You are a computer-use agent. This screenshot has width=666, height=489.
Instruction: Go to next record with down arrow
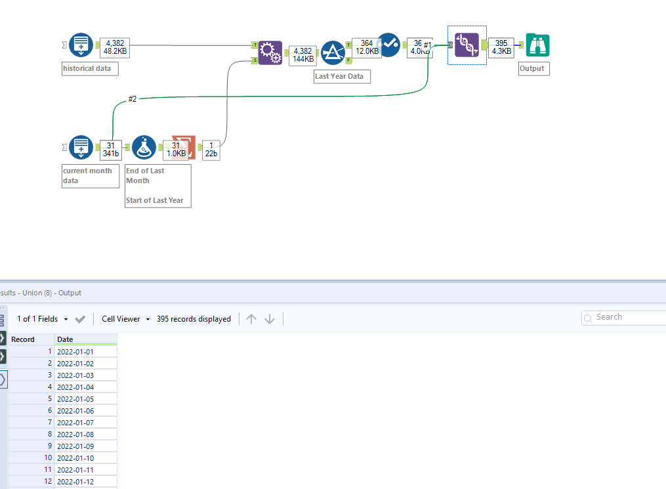coord(270,319)
